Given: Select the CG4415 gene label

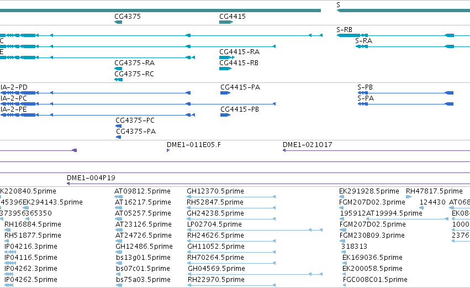Looking at the screenshot, I should pos(233,17).
